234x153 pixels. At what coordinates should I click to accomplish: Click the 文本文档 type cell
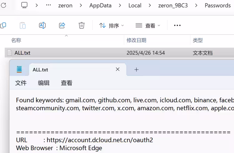tap(203, 53)
